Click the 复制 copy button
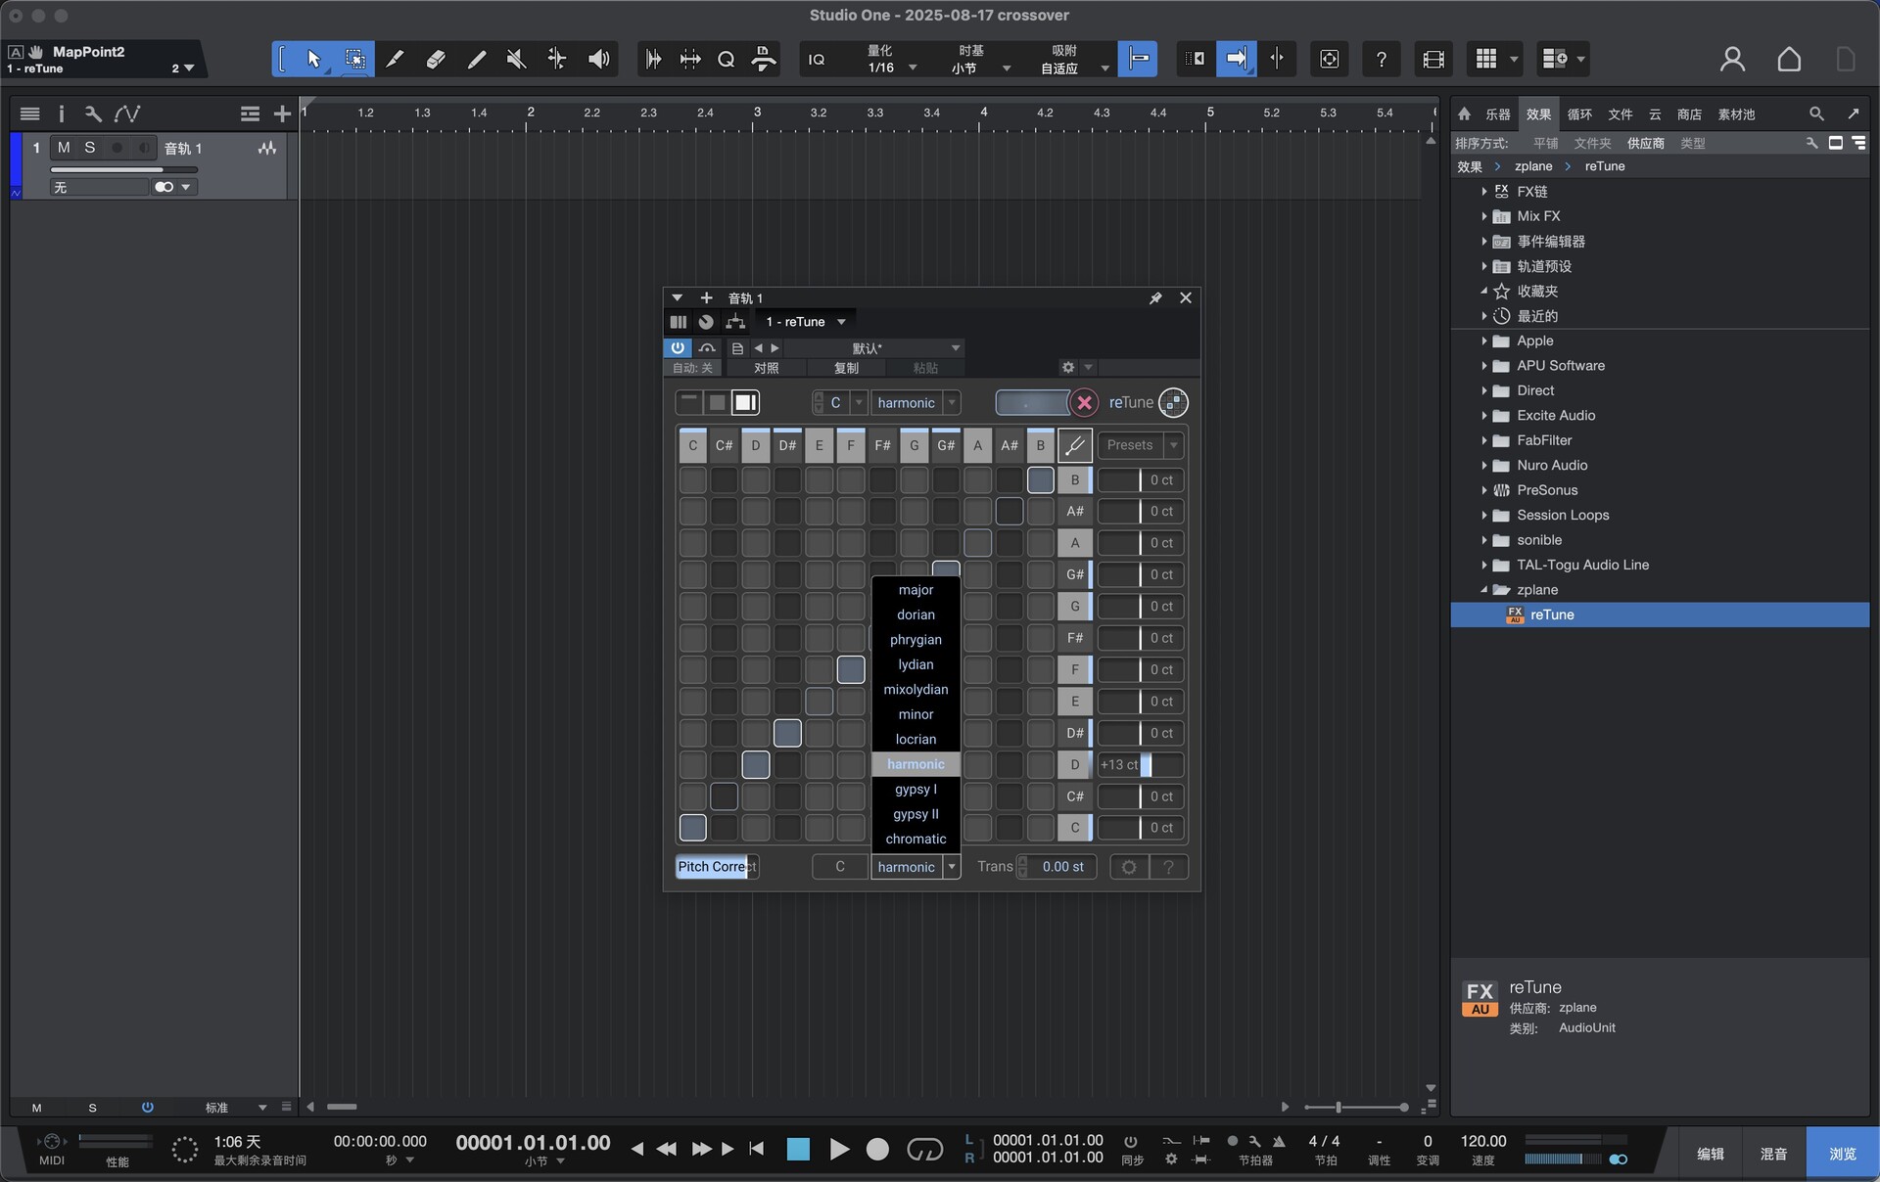Image resolution: width=1880 pixels, height=1182 pixels. (x=846, y=368)
